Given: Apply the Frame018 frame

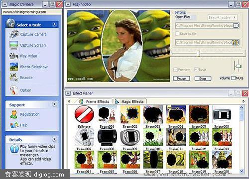Looking at the screenshot, I should coord(176,160).
